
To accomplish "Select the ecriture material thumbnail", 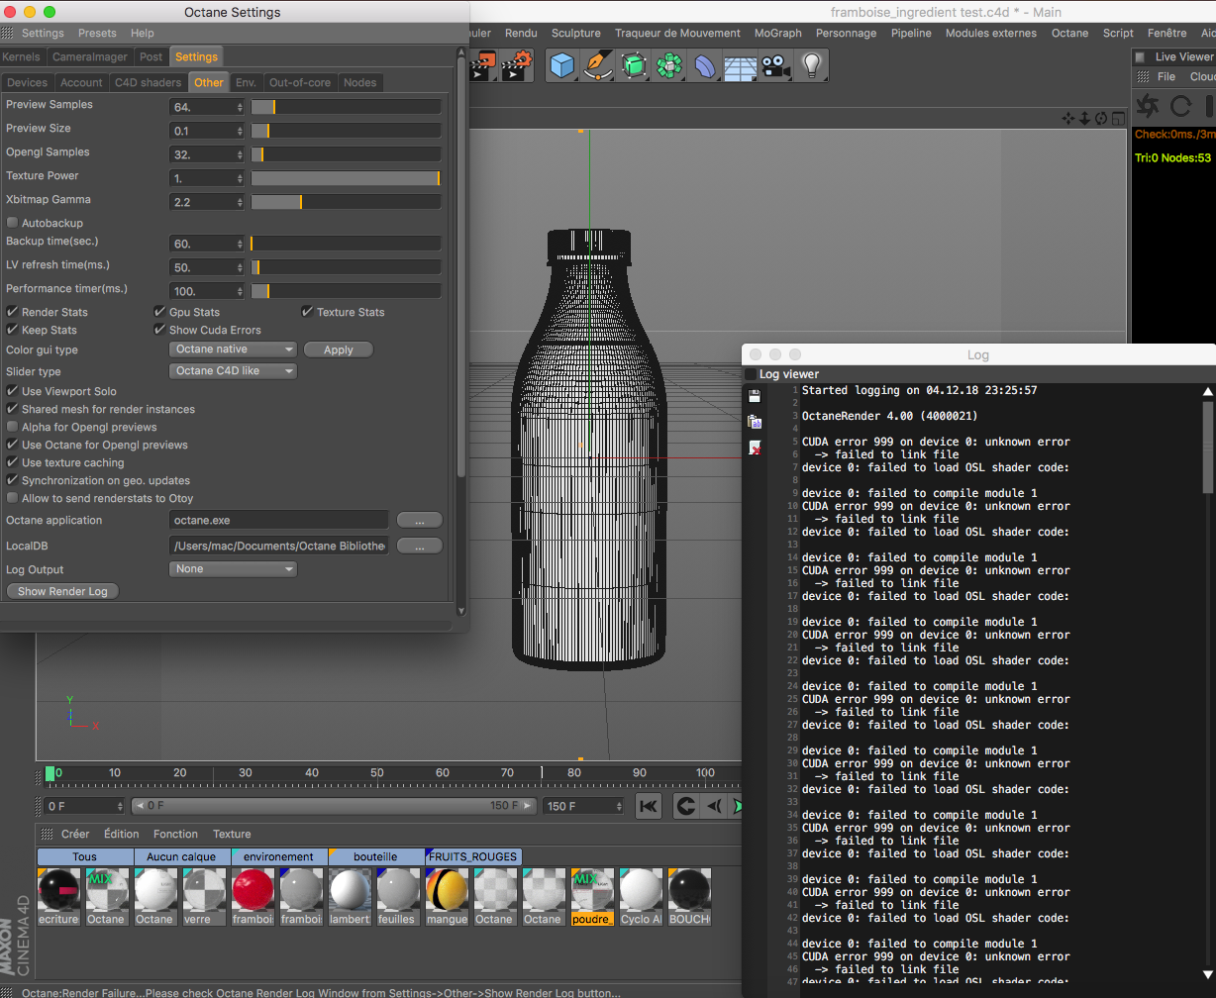I will (x=59, y=897).
